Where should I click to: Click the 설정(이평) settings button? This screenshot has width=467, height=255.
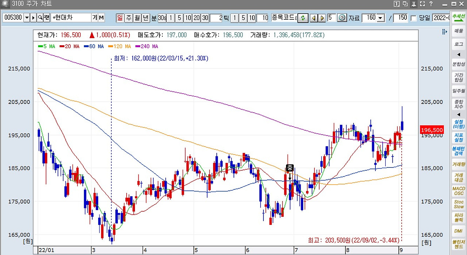(x=458, y=124)
